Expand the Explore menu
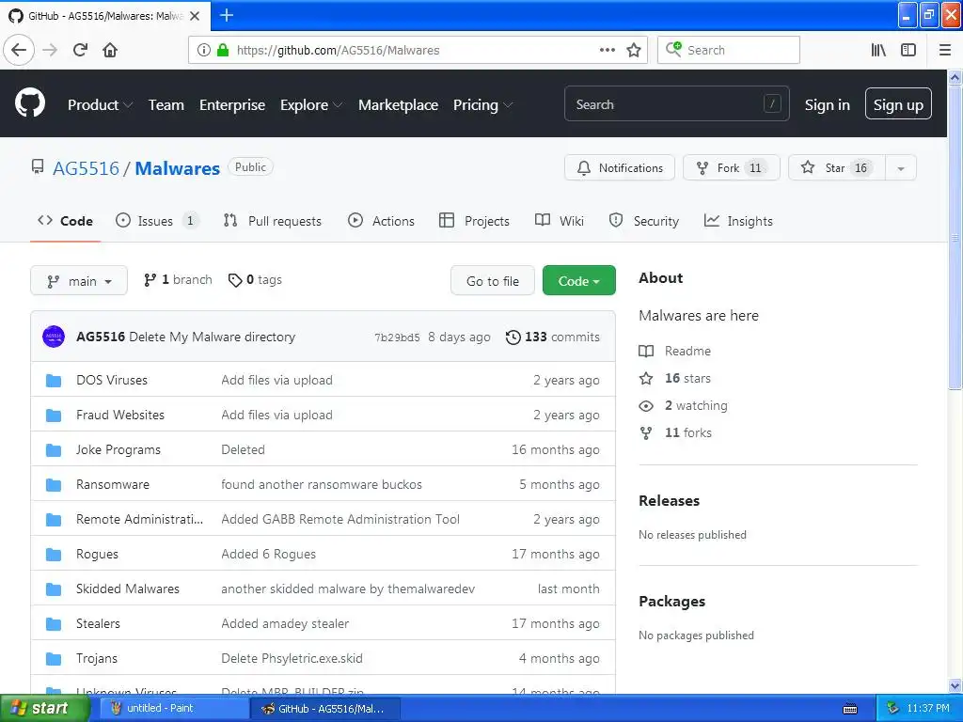Viewport: 963px width, 722px height. 310,105
